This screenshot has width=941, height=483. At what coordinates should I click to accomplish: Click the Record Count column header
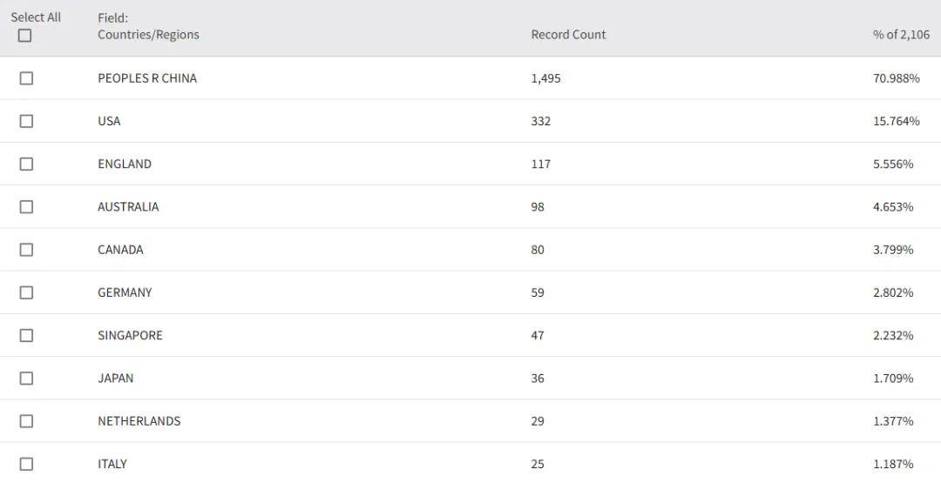(x=568, y=35)
